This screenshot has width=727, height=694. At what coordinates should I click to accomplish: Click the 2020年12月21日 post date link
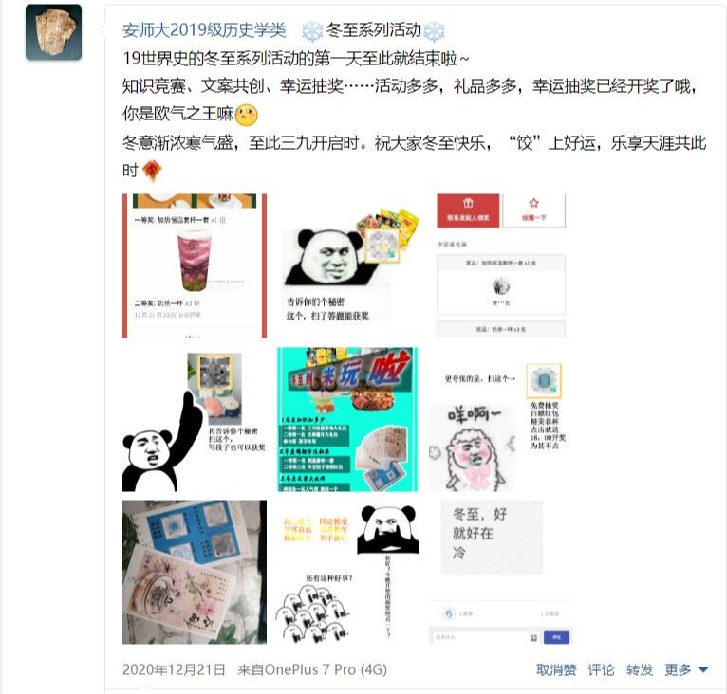click(174, 669)
